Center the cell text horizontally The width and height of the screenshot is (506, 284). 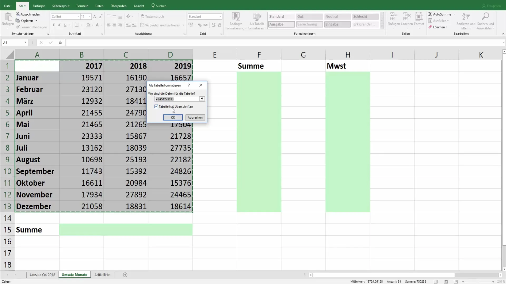click(x=114, y=25)
